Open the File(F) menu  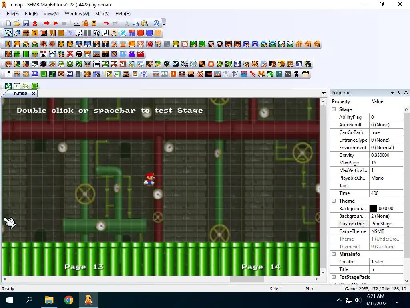12,14
